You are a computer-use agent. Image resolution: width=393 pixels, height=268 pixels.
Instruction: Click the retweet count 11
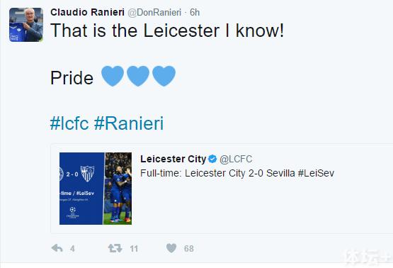coord(134,249)
